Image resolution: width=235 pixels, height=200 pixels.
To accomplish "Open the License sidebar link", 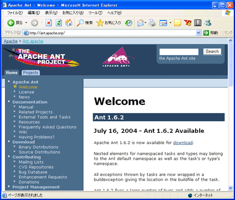I will point(27,92).
